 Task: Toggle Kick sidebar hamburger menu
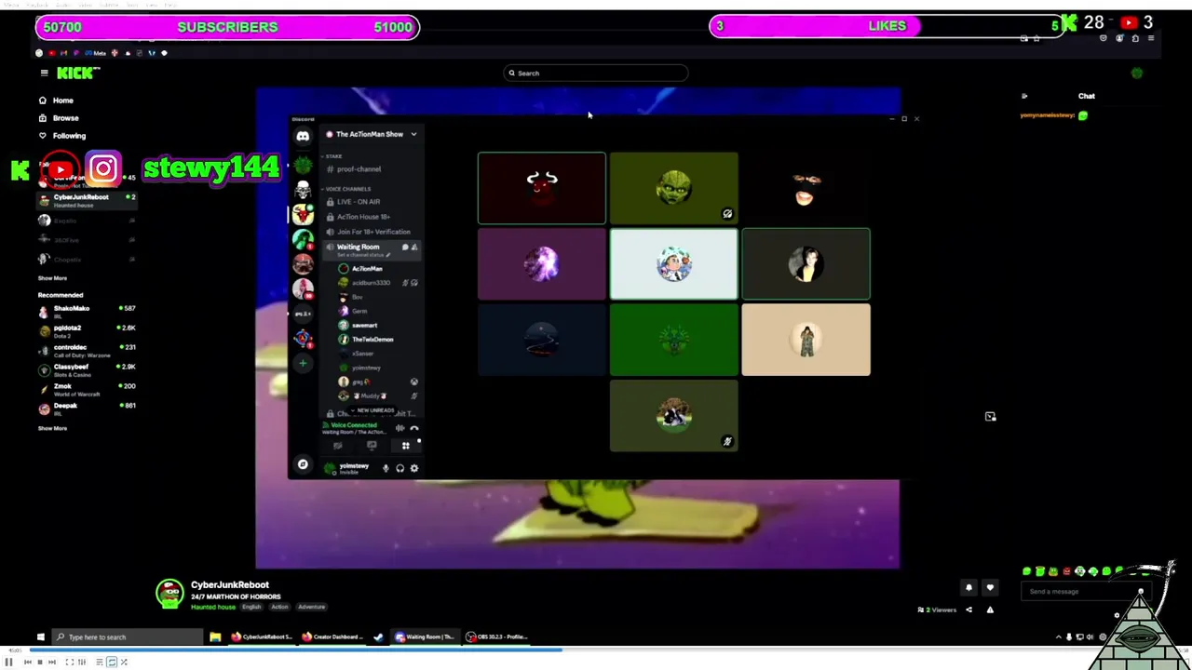[44, 73]
